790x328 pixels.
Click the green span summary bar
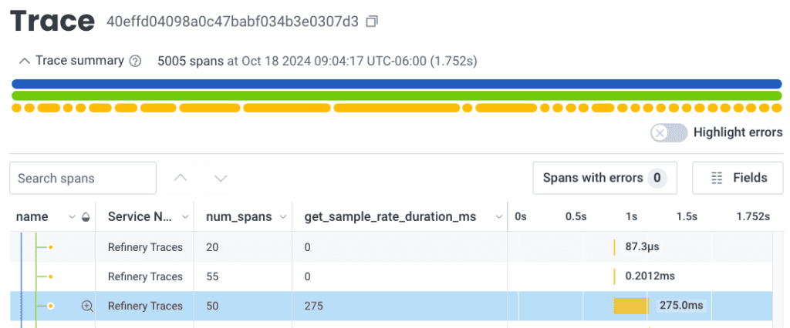click(x=395, y=95)
